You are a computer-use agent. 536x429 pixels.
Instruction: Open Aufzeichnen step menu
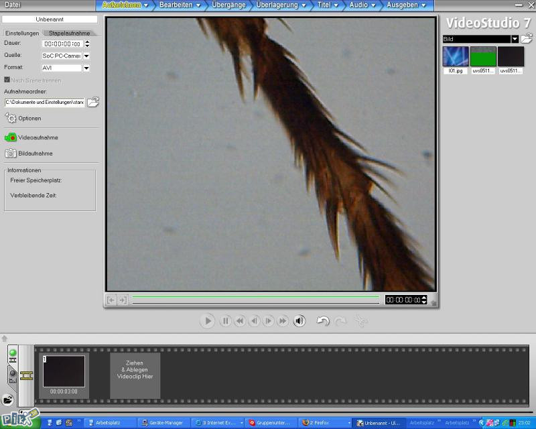click(125, 5)
